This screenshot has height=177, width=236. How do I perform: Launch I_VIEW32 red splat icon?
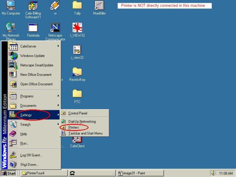click(77, 28)
